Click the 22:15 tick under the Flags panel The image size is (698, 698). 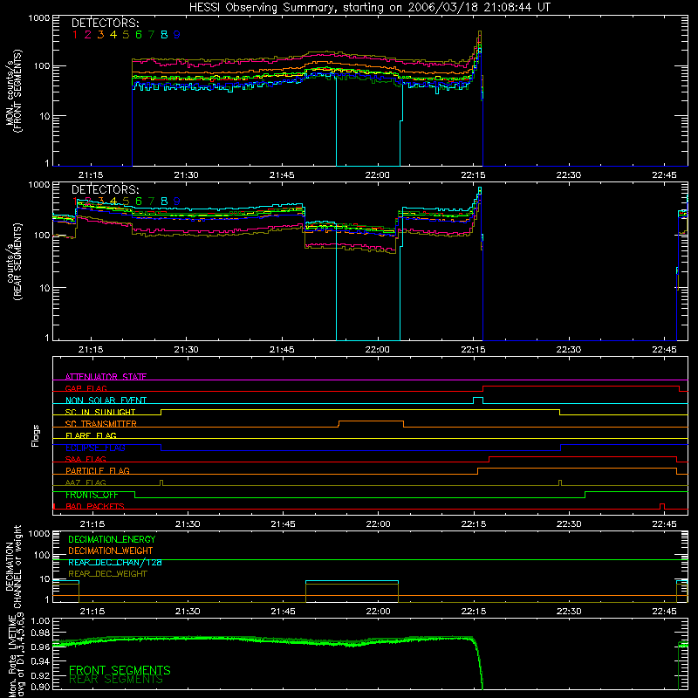474,524
